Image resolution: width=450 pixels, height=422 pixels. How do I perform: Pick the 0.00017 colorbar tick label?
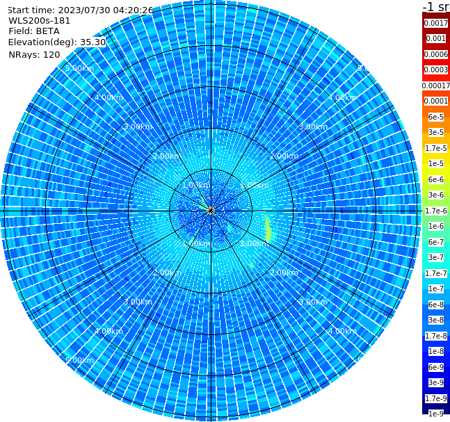pyautogui.click(x=436, y=86)
